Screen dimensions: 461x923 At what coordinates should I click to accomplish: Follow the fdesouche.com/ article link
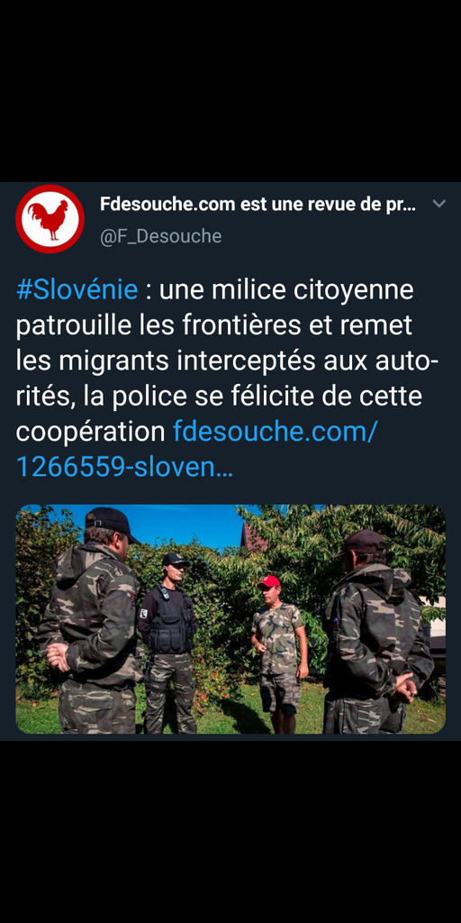coord(275,432)
